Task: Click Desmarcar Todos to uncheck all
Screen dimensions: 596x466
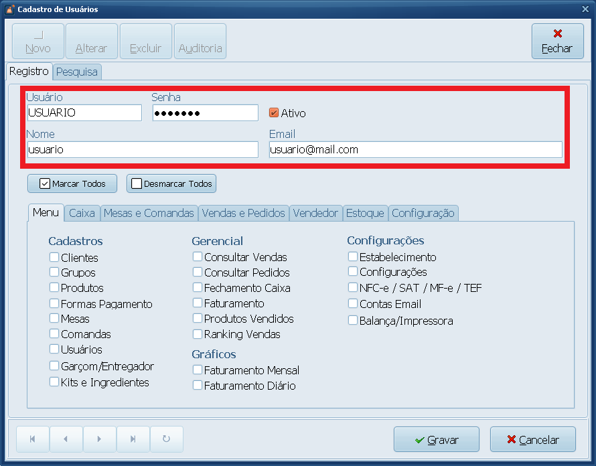Action: [171, 183]
